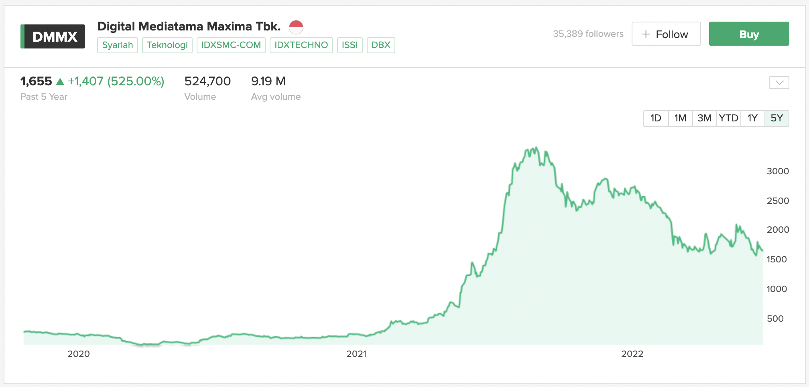Switch chart to 3M range
Viewport: 809px width, 387px height.
pos(704,118)
